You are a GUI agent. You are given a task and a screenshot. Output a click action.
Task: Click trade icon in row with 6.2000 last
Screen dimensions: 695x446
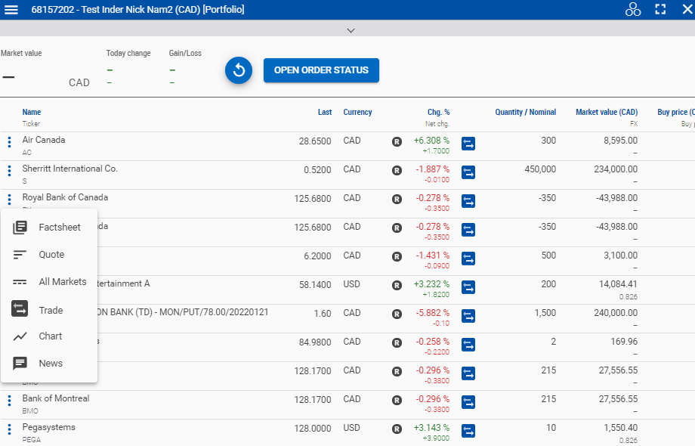[468, 259]
